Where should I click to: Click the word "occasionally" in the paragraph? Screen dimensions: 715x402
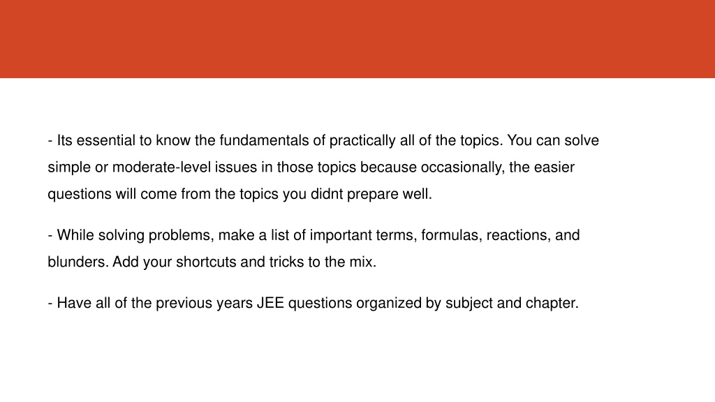click(x=462, y=167)
